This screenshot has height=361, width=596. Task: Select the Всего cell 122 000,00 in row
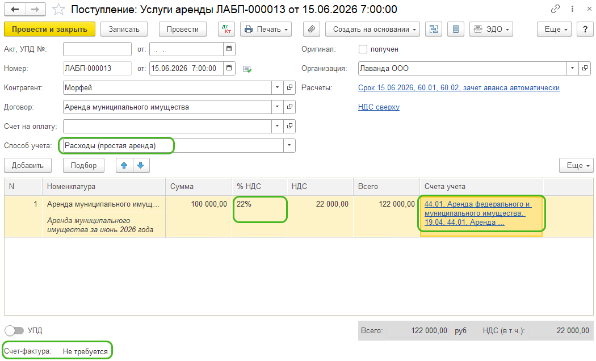click(387, 217)
